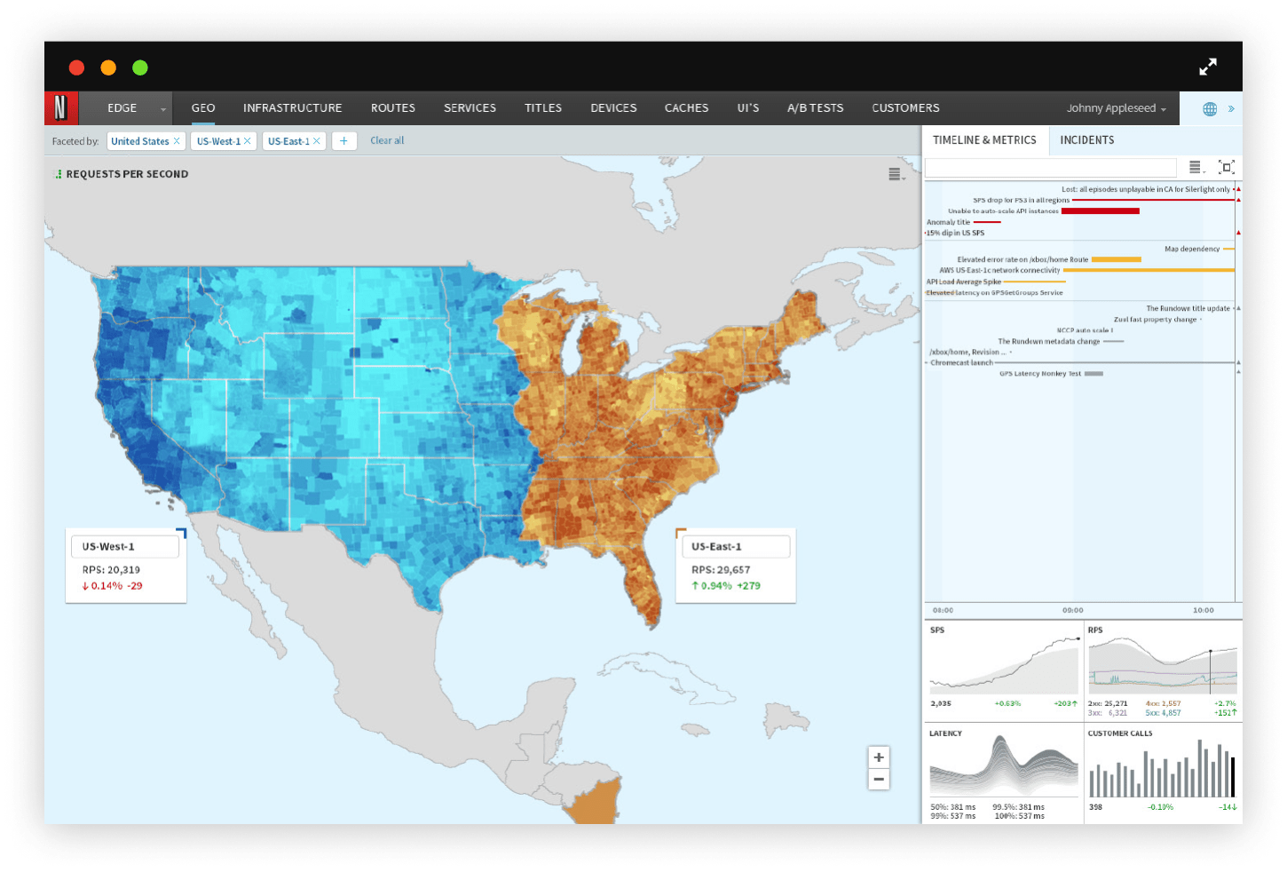
Task: Switch to the DEVICES tab
Action: click(613, 108)
